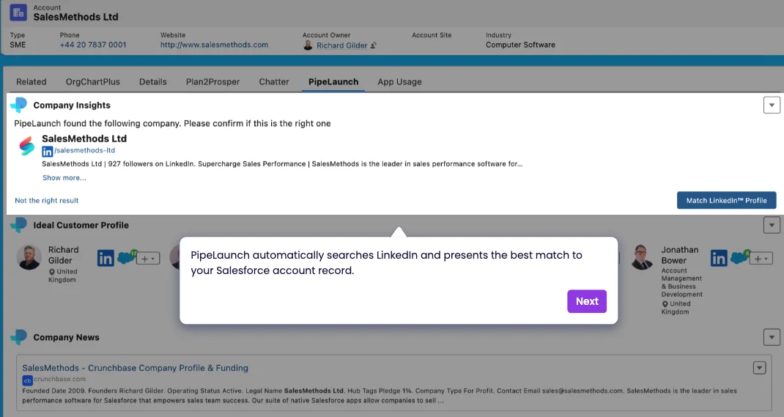Screen dimensions: 784x417
Task: Expand the Company Insights dropdown arrow
Action: (772, 106)
